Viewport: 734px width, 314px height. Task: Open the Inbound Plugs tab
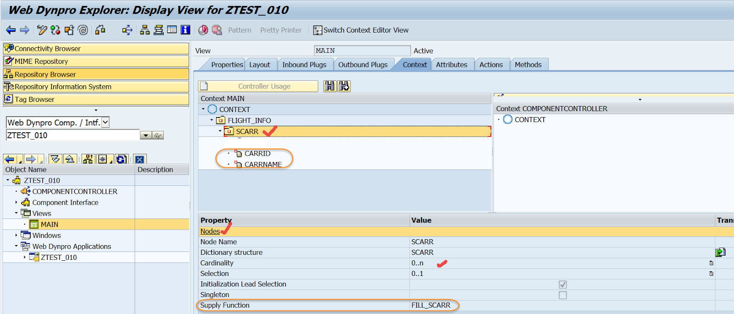(x=304, y=65)
